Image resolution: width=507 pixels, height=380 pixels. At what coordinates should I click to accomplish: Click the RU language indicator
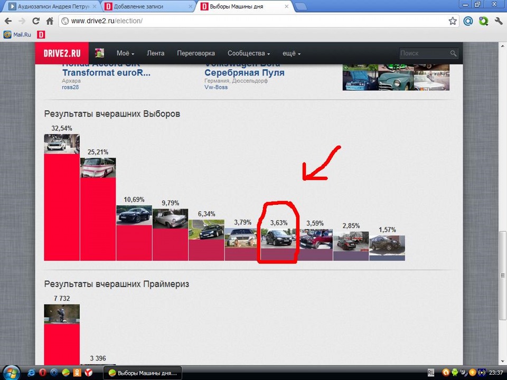tap(431, 373)
